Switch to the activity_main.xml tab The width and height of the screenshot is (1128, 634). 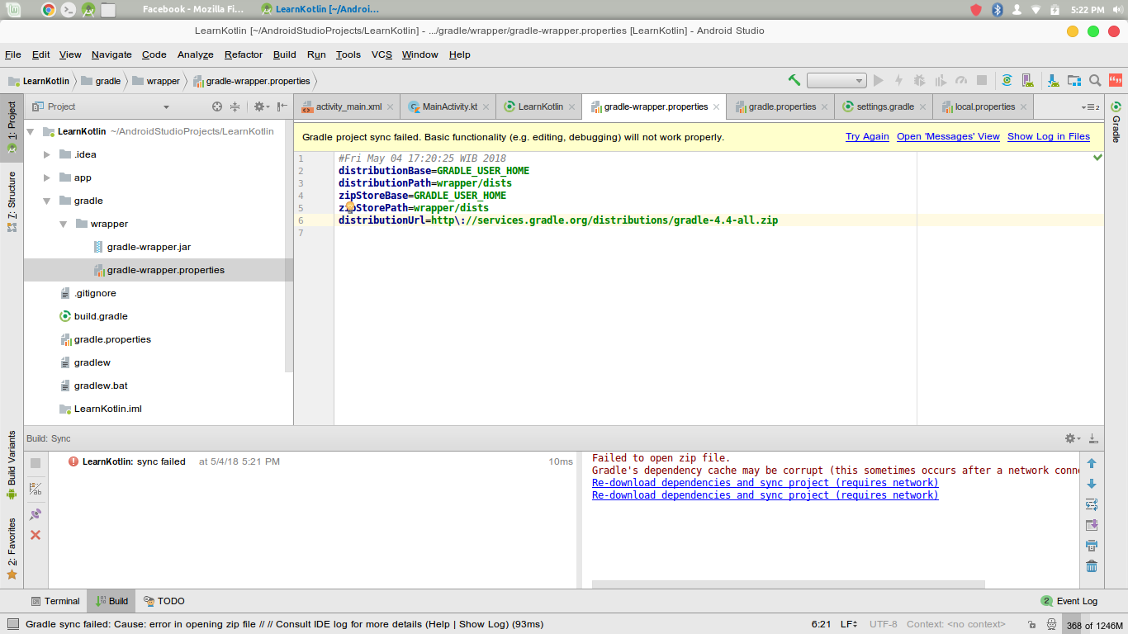(348, 106)
